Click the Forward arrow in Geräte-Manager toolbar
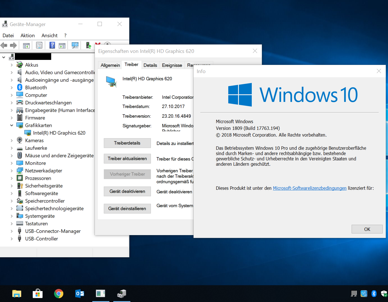 tap(13, 45)
